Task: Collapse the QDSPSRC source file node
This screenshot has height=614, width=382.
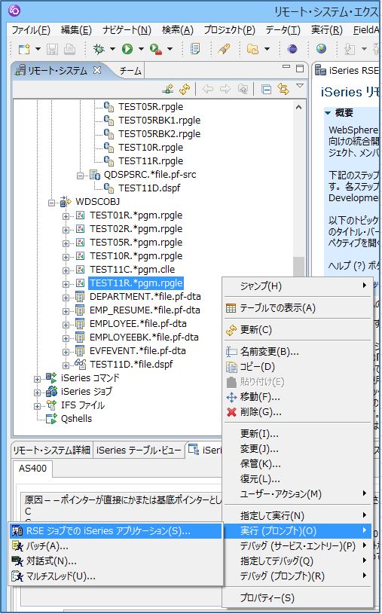Action: [80, 176]
